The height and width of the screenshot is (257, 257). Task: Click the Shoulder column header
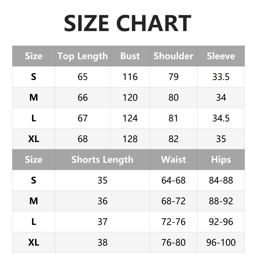coord(173,56)
